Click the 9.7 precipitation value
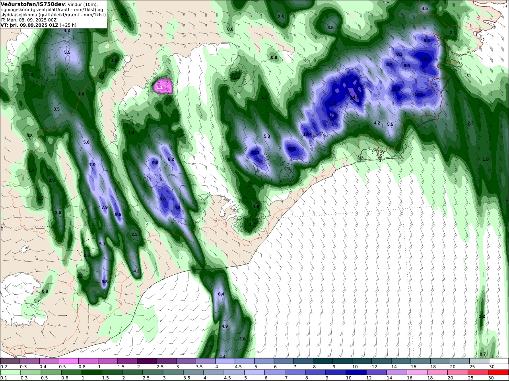 [389, 64]
